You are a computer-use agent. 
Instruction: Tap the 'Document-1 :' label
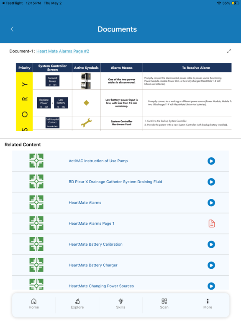click(x=22, y=51)
